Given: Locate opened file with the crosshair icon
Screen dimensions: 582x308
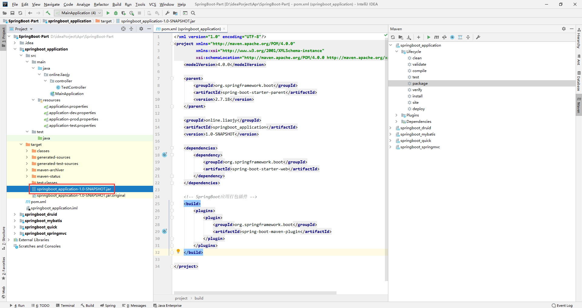Looking at the screenshot, I should (123, 29).
